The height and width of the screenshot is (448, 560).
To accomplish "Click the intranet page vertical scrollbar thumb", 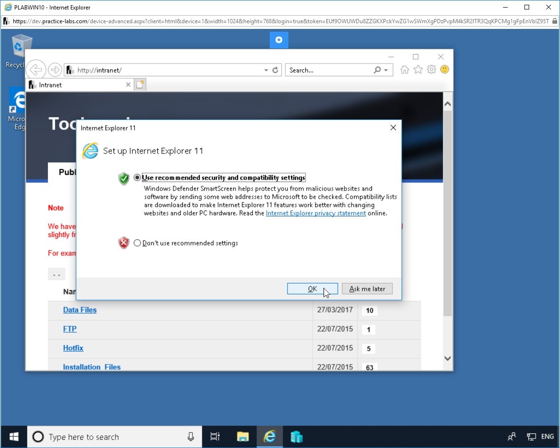I will pos(447,213).
